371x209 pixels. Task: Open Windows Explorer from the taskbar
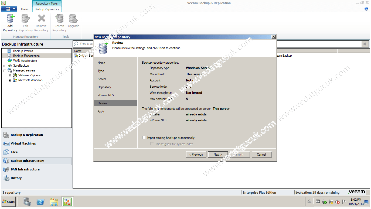[x=54, y=202]
